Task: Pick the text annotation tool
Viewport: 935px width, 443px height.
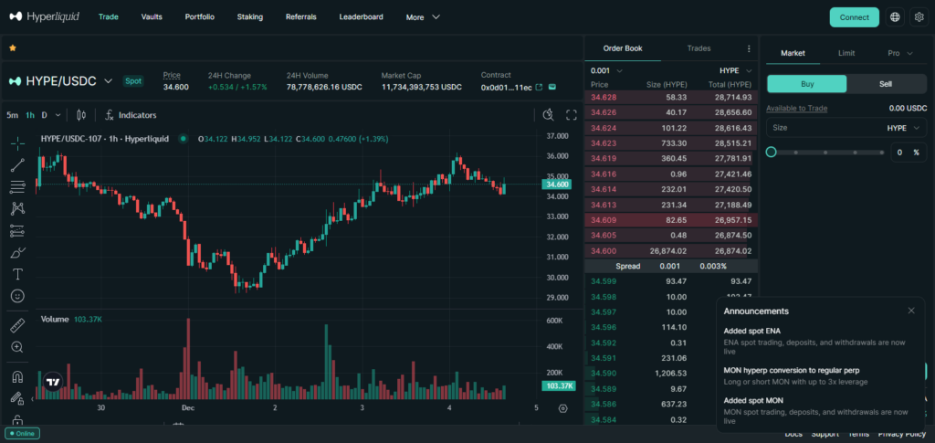Action: [x=17, y=274]
